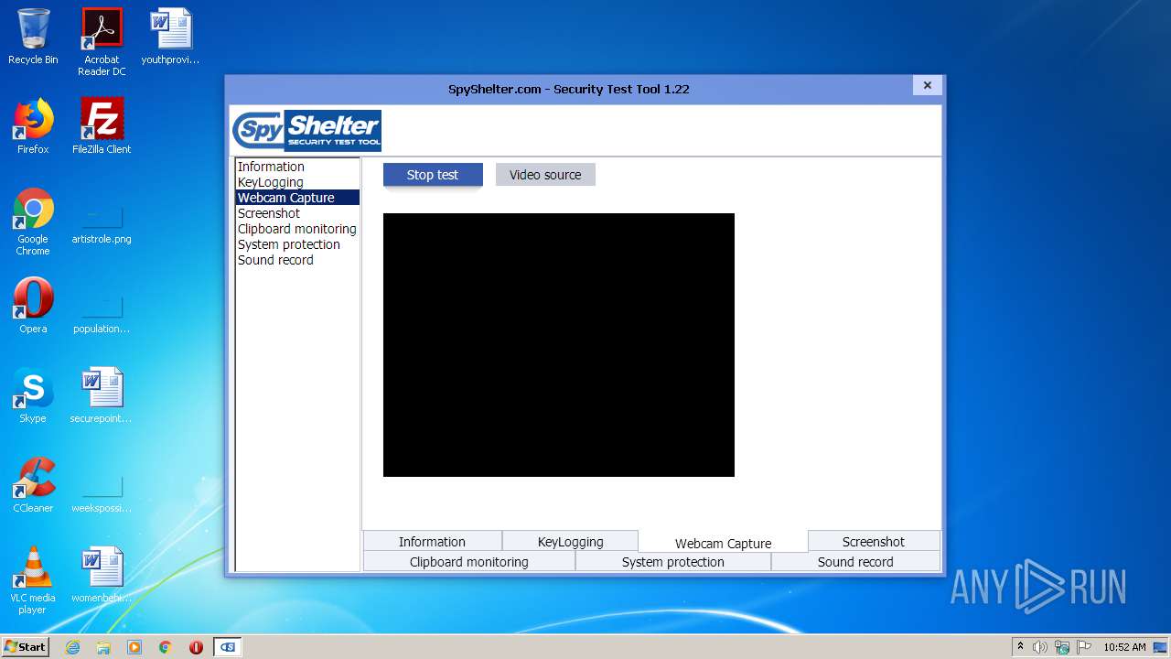This screenshot has height=659, width=1171.
Task: Open the Recycle Bin desktop icon
Action: tap(33, 37)
